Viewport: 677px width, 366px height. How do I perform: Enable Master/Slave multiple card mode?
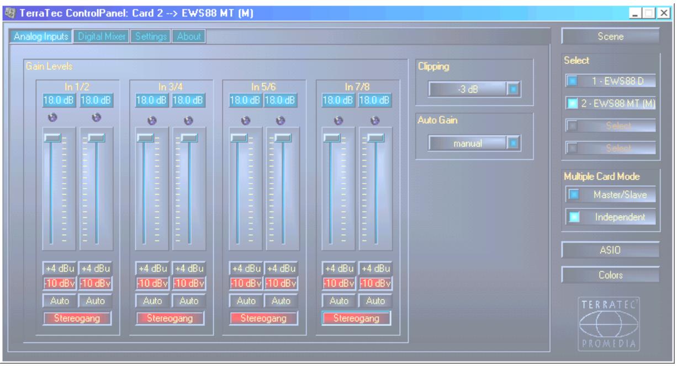[x=610, y=194]
